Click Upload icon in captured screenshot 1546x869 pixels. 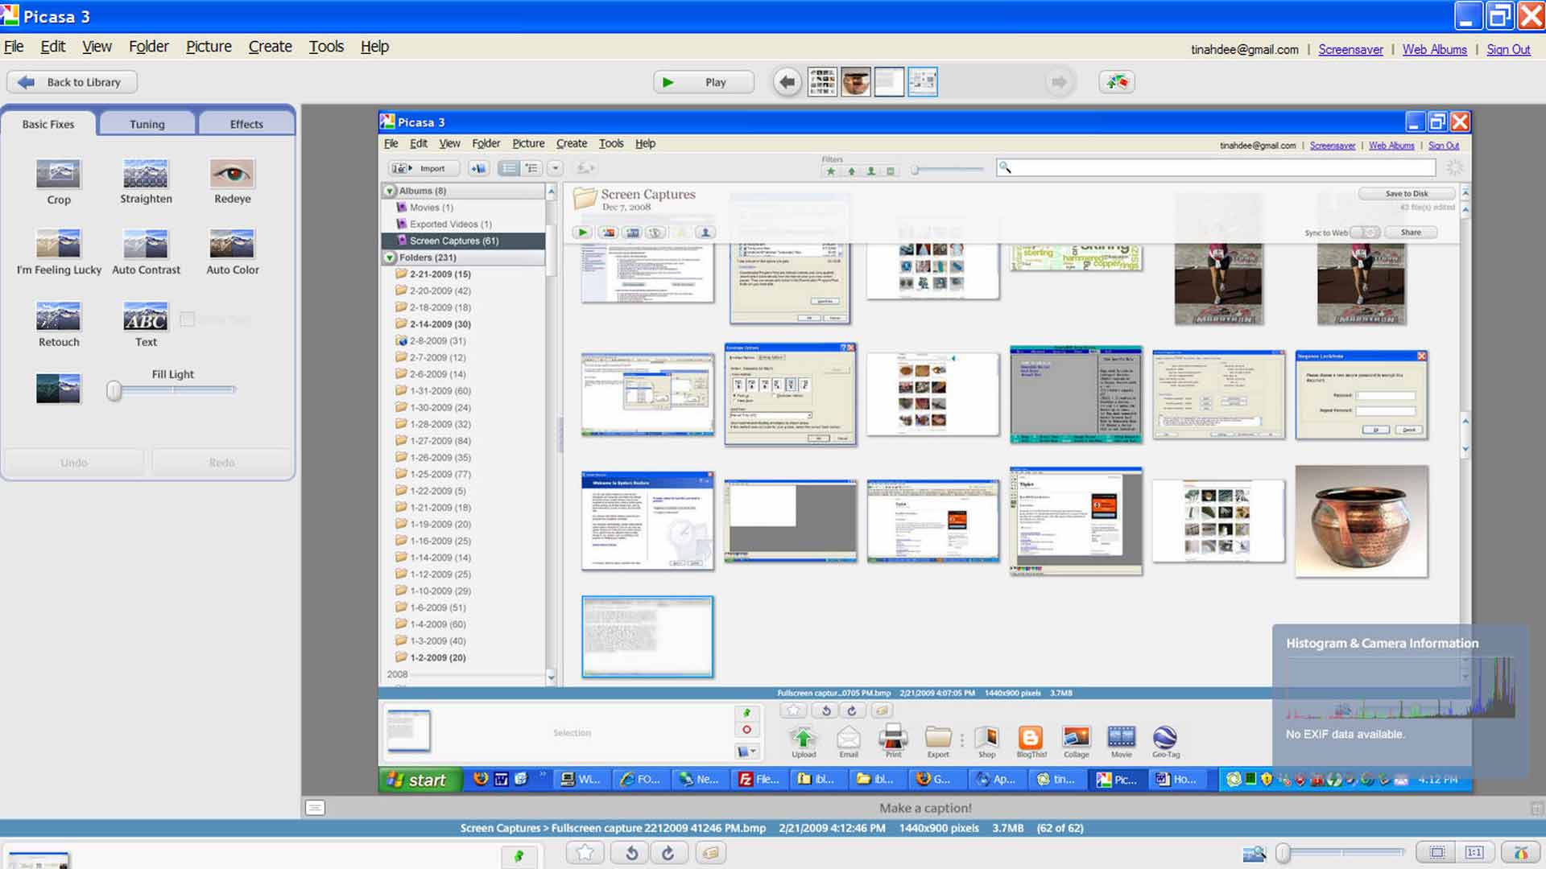[804, 742]
